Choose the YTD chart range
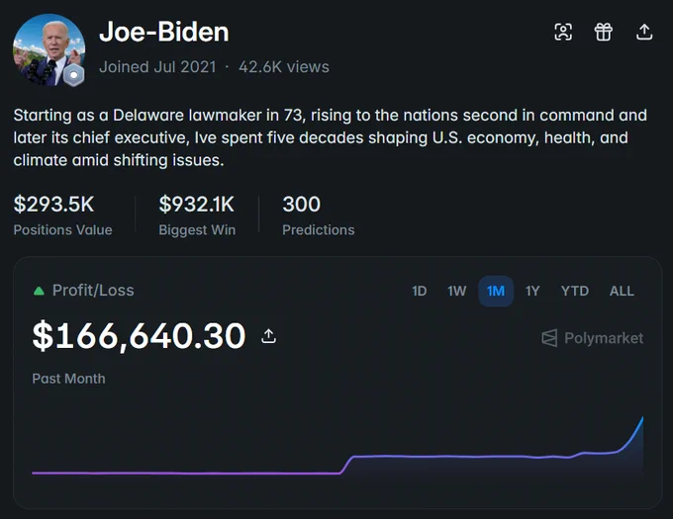 pyautogui.click(x=575, y=291)
